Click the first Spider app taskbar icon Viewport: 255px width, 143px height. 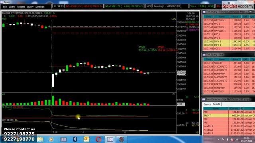(63, 139)
